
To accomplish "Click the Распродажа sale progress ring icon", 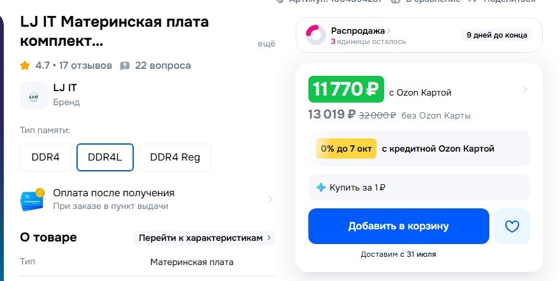I will (x=316, y=35).
